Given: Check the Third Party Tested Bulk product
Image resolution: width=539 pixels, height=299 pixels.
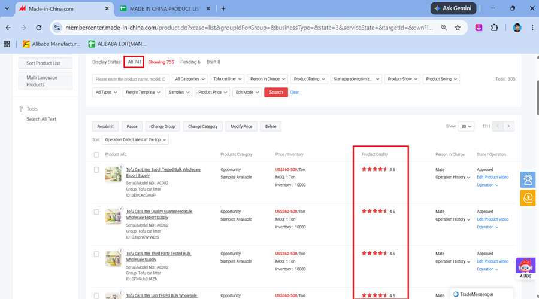Looking at the screenshot, I should [x=96, y=254].
